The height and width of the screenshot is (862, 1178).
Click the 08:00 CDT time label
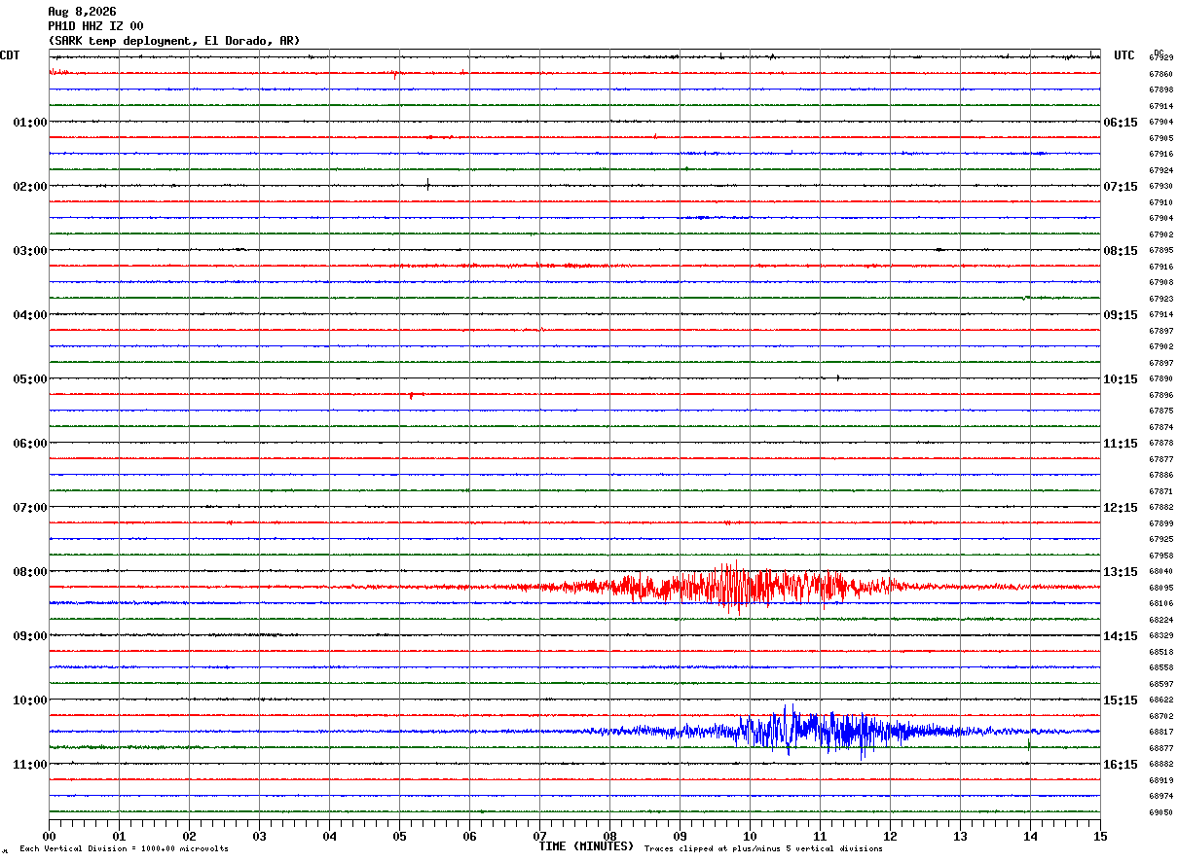[29, 571]
